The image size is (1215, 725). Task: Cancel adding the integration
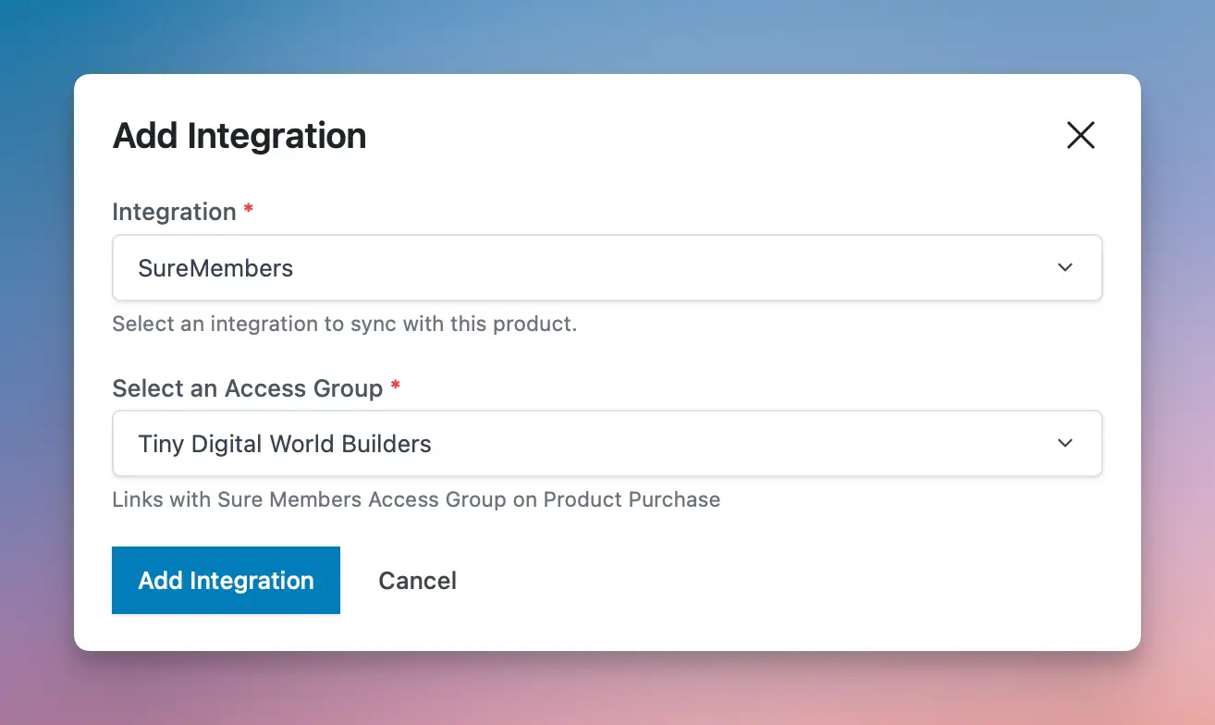click(x=417, y=581)
